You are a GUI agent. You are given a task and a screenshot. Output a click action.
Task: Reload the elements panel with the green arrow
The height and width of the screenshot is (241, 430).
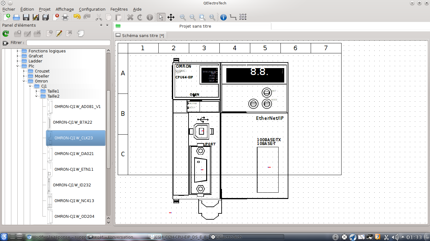click(6, 34)
